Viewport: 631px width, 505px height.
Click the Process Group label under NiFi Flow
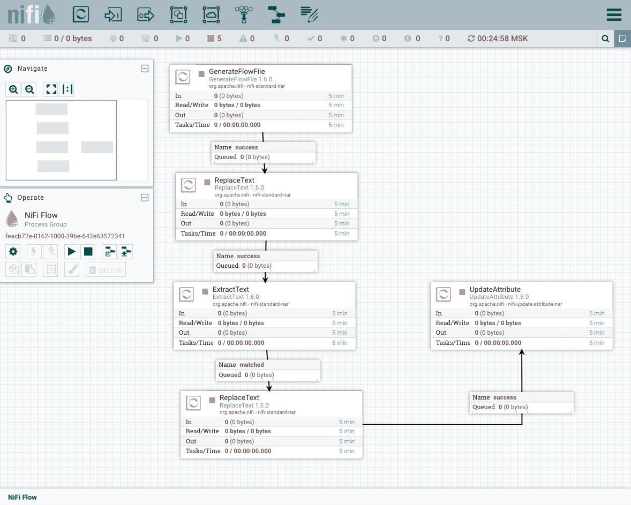(x=46, y=224)
